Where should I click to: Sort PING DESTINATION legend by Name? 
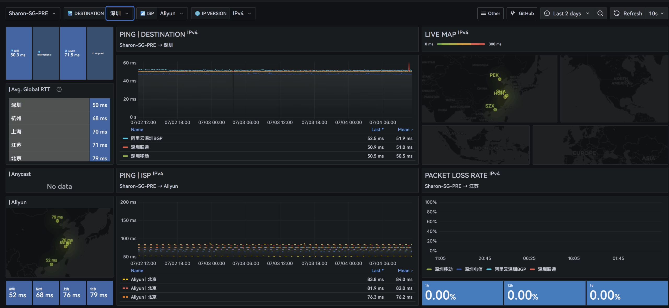tap(137, 130)
